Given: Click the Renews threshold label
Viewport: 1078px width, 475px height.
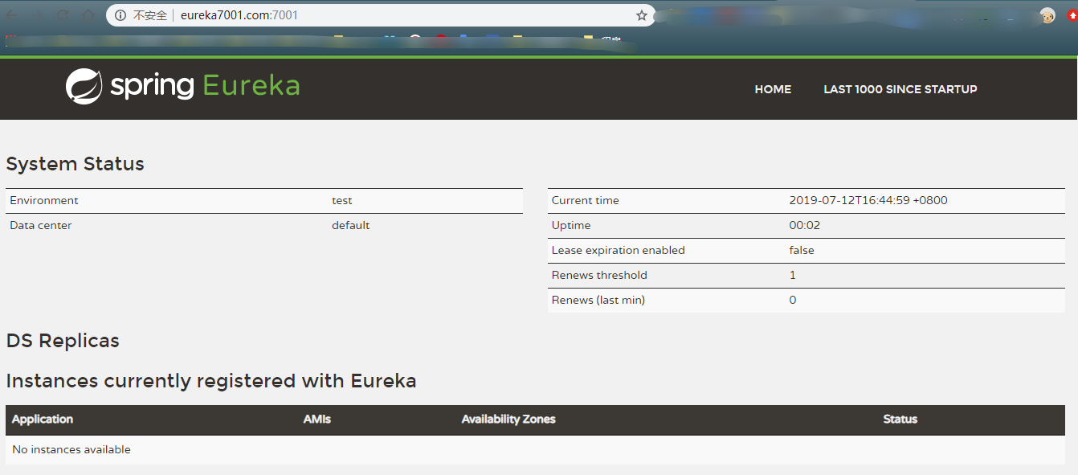Looking at the screenshot, I should coord(599,275).
